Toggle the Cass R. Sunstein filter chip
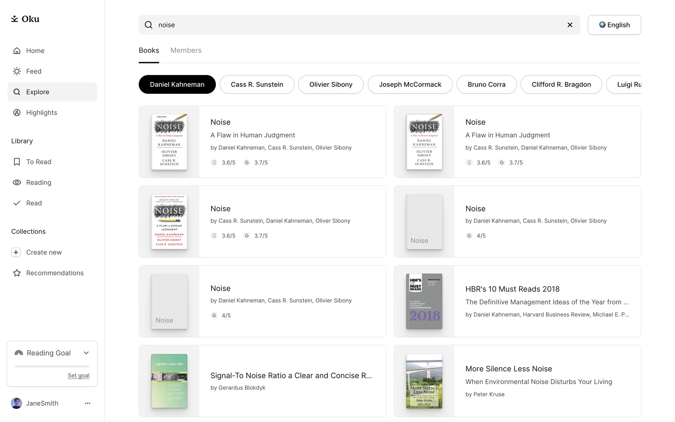The width and height of the screenshot is (675, 422). pyautogui.click(x=257, y=84)
